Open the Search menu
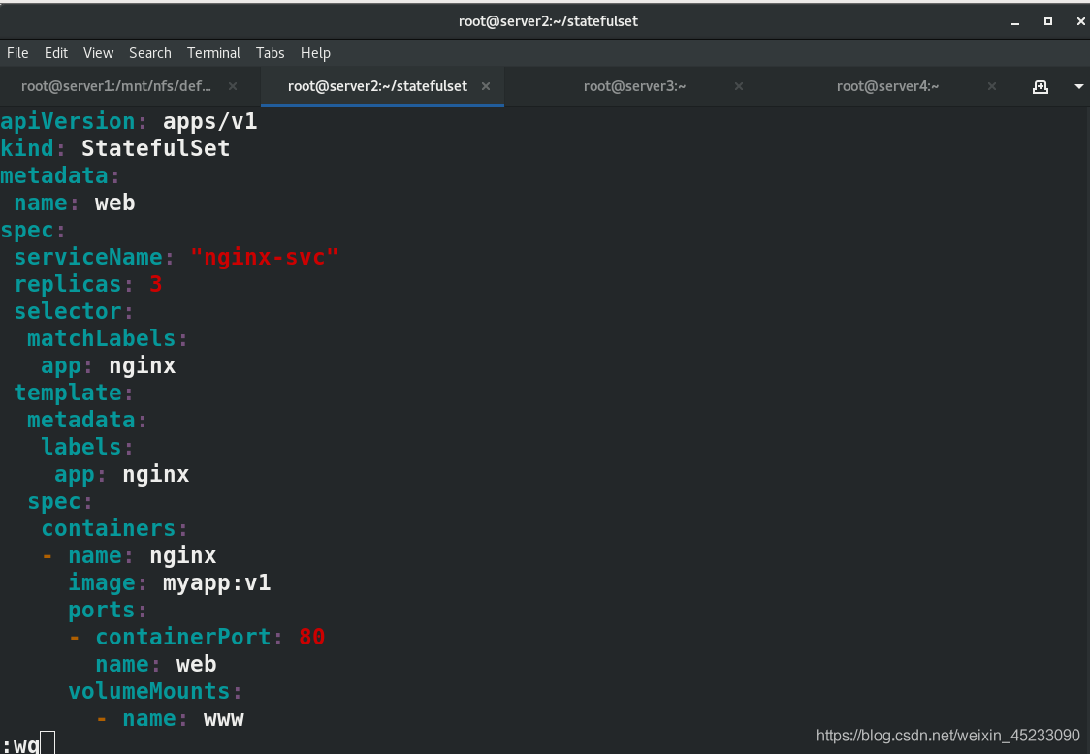The image size is (1090, 754). click(x=149, y=52)
